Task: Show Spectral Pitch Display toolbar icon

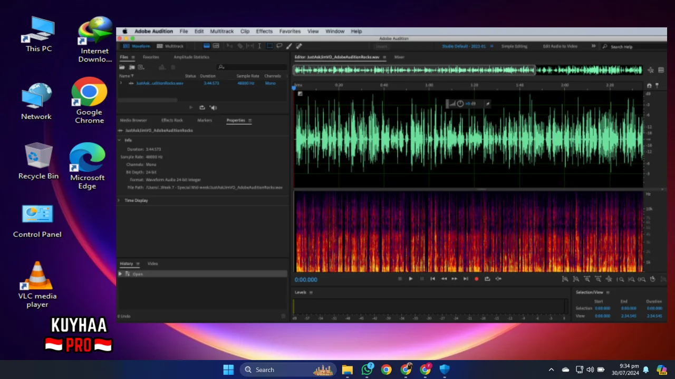Action: [x=216, y=46]
